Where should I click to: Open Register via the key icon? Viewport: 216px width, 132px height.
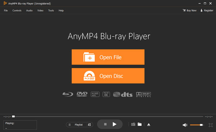[x=201, y=10]
